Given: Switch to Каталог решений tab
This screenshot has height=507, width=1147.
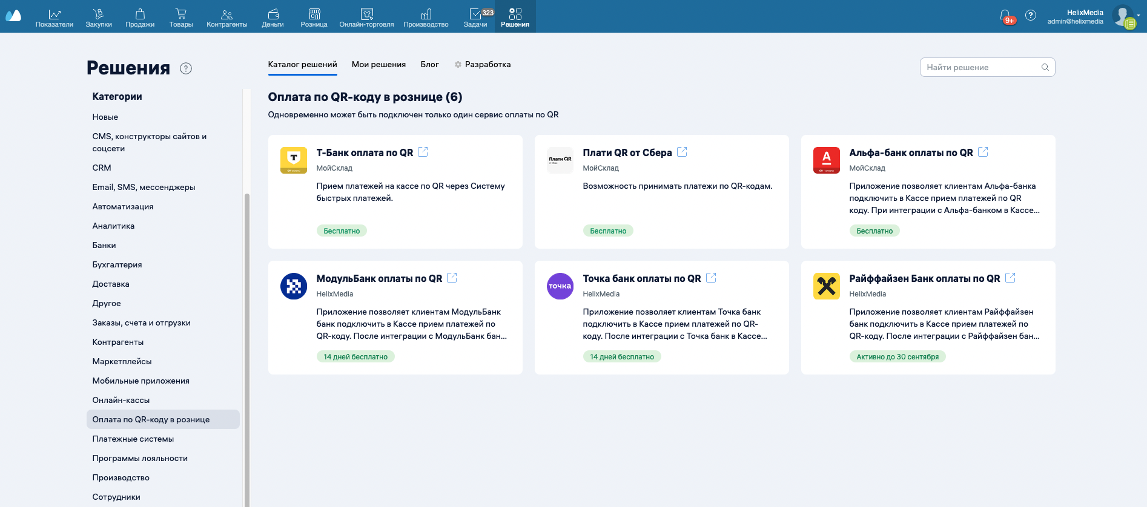Looking at the screenshot, I should 303,65.
